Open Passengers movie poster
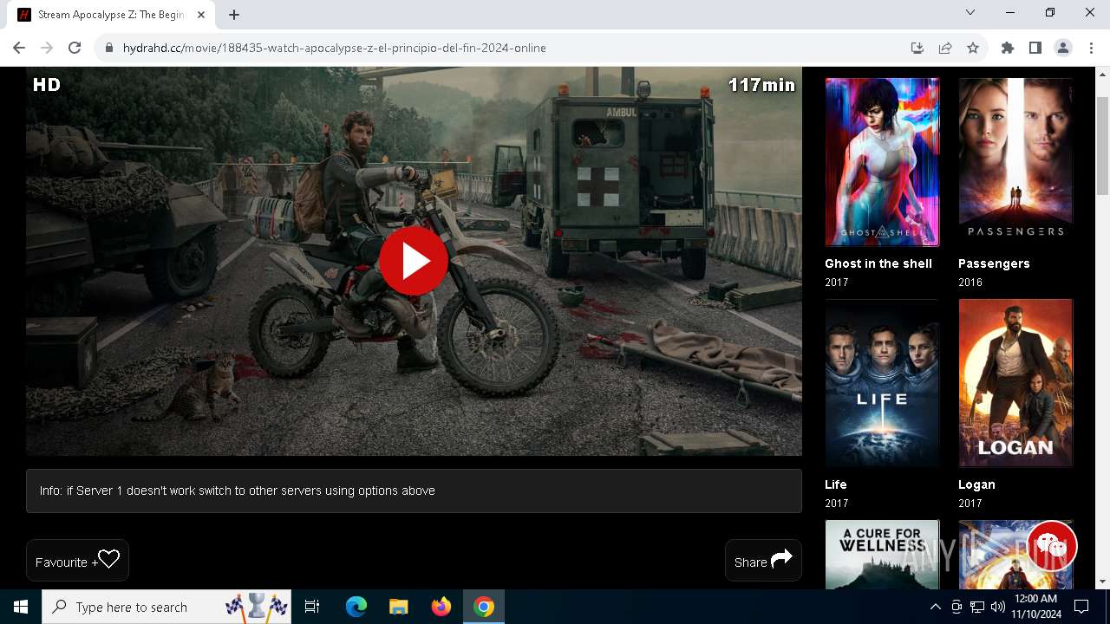1110x624 pixels. pyautogui.click(x=1015, y=162)
